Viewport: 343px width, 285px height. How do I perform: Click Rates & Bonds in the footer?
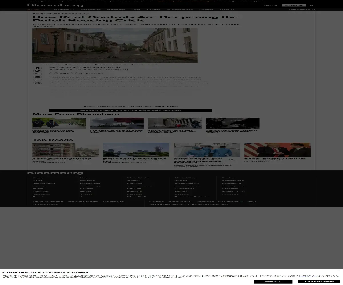(x=188, y=186)
